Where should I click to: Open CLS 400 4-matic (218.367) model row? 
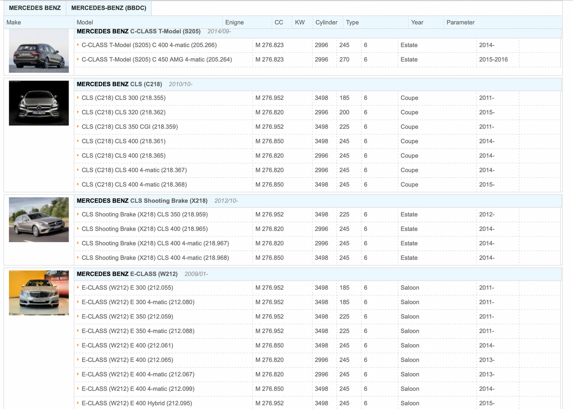click(134, 170)
